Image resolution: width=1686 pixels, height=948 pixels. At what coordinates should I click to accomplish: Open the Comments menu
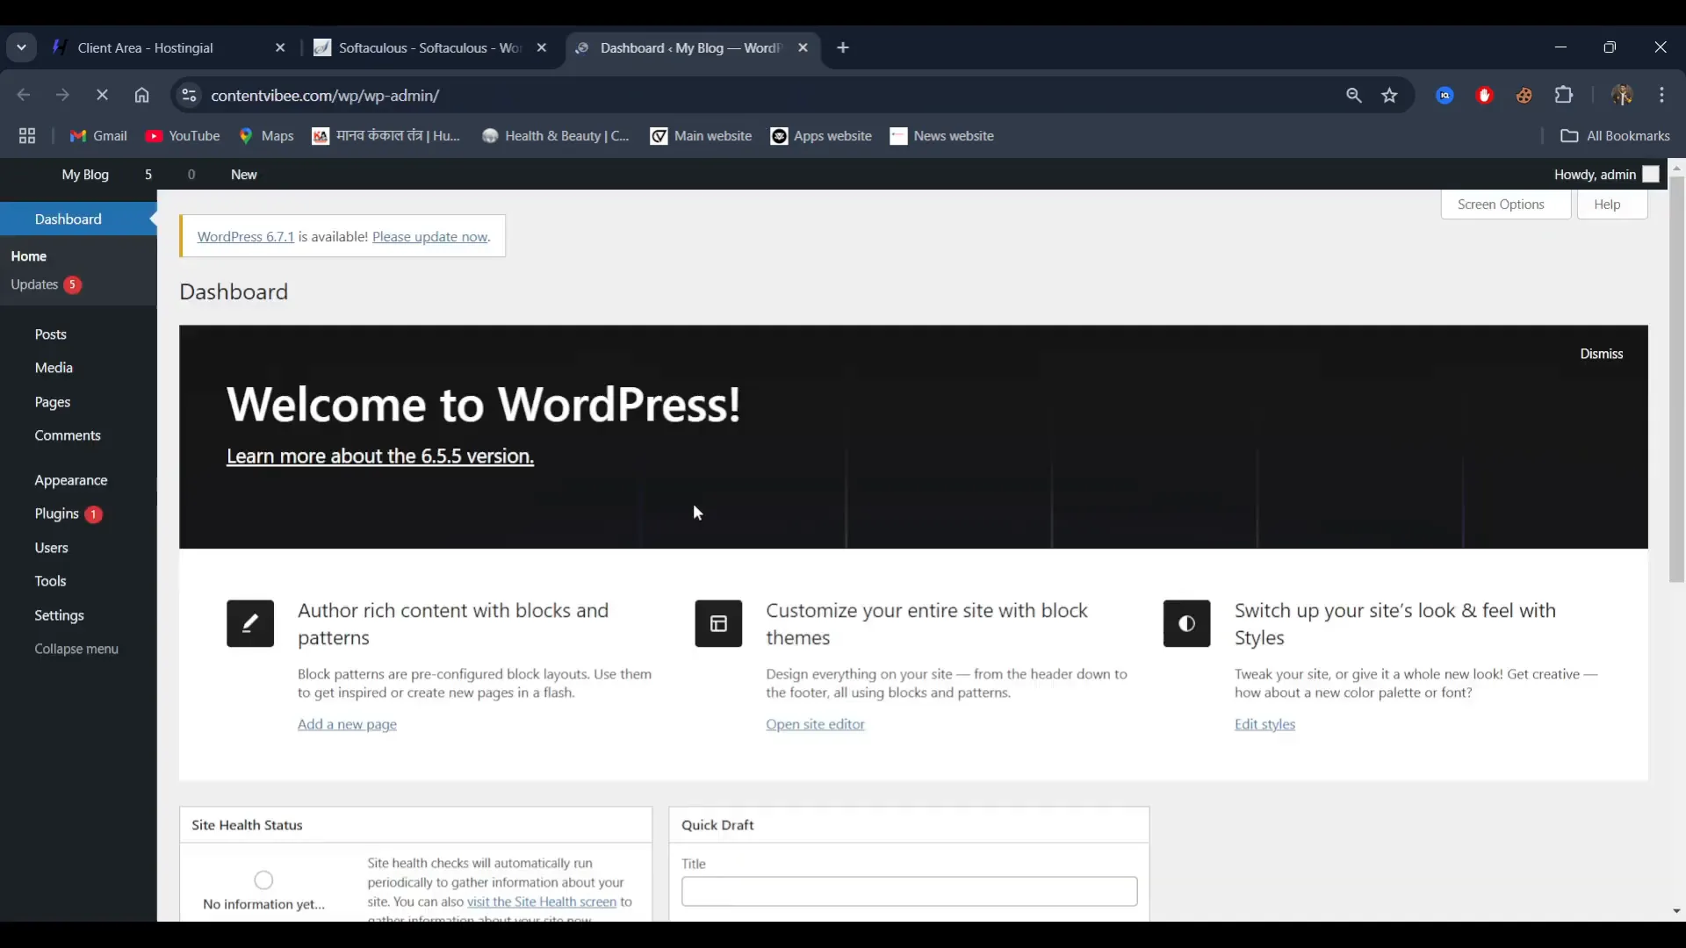(68, 435)
